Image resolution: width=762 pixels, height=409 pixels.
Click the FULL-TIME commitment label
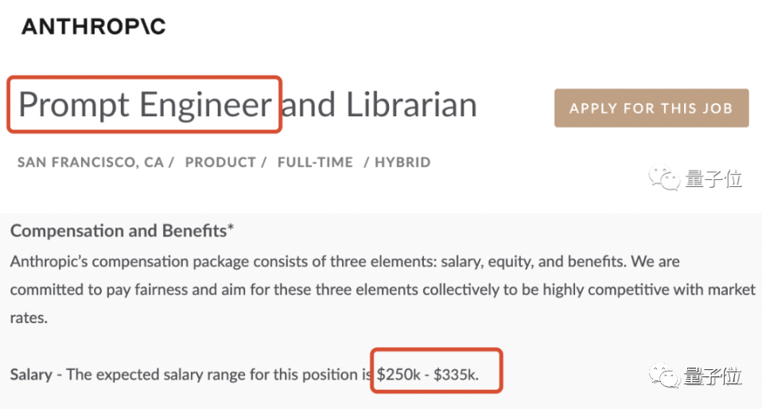tap(315, 162)
